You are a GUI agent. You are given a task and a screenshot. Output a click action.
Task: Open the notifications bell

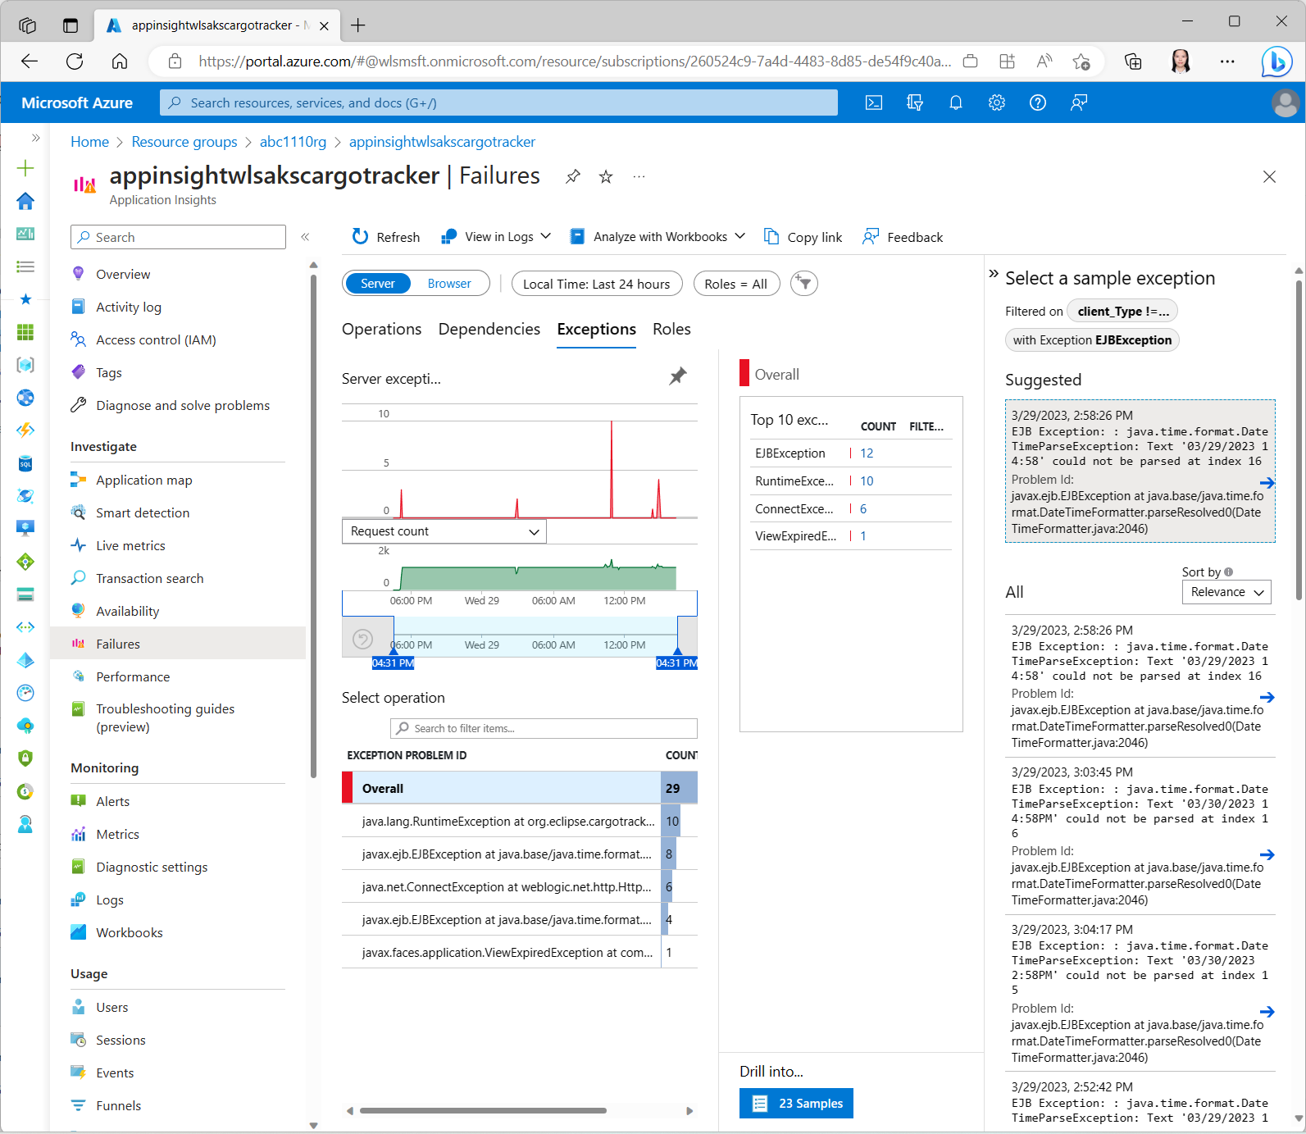pos(956,102)
